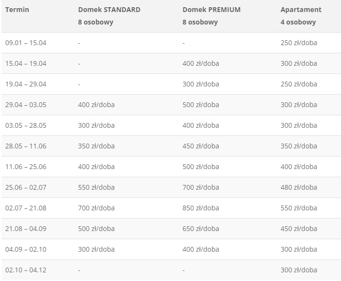
Task: Select the 09.01 – 15.04 date range
Action: 26,43
